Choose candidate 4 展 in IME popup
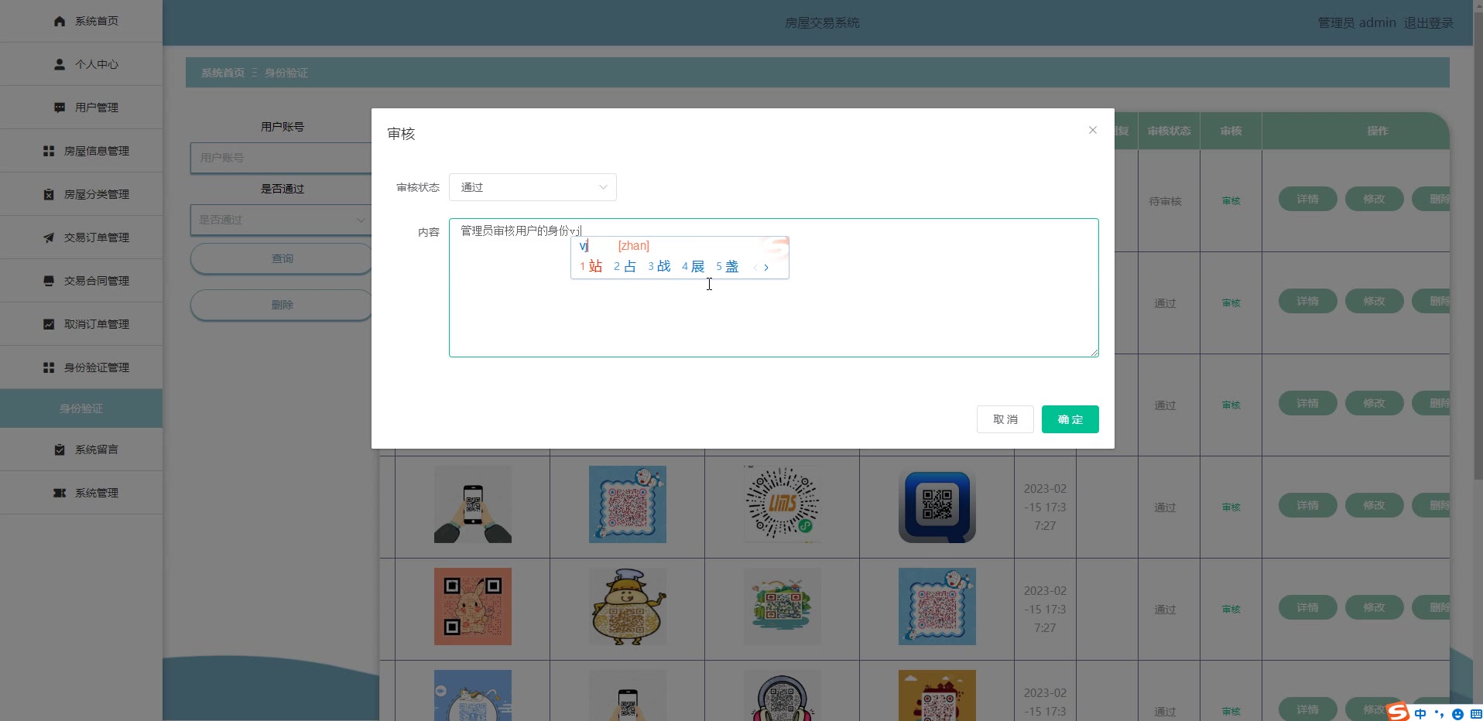The width and height of the screenshot is (1483, 721). [x=694, y=267]
